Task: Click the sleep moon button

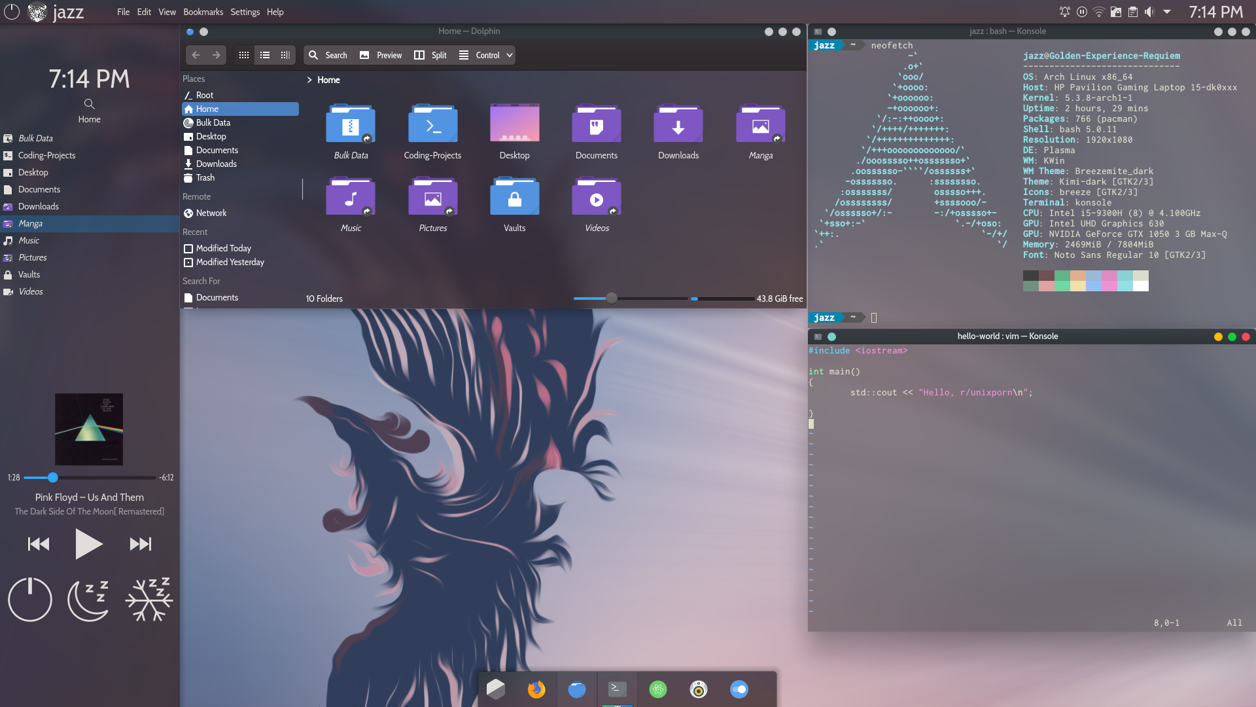Action: (89, 600)
